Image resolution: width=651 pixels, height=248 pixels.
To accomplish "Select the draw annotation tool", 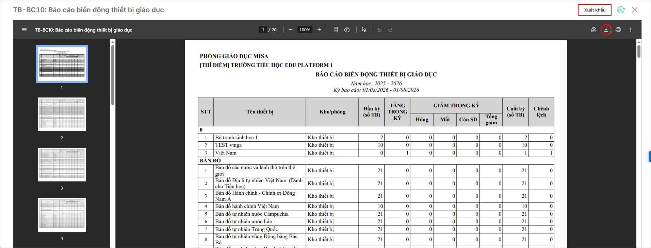I will 364,30.
